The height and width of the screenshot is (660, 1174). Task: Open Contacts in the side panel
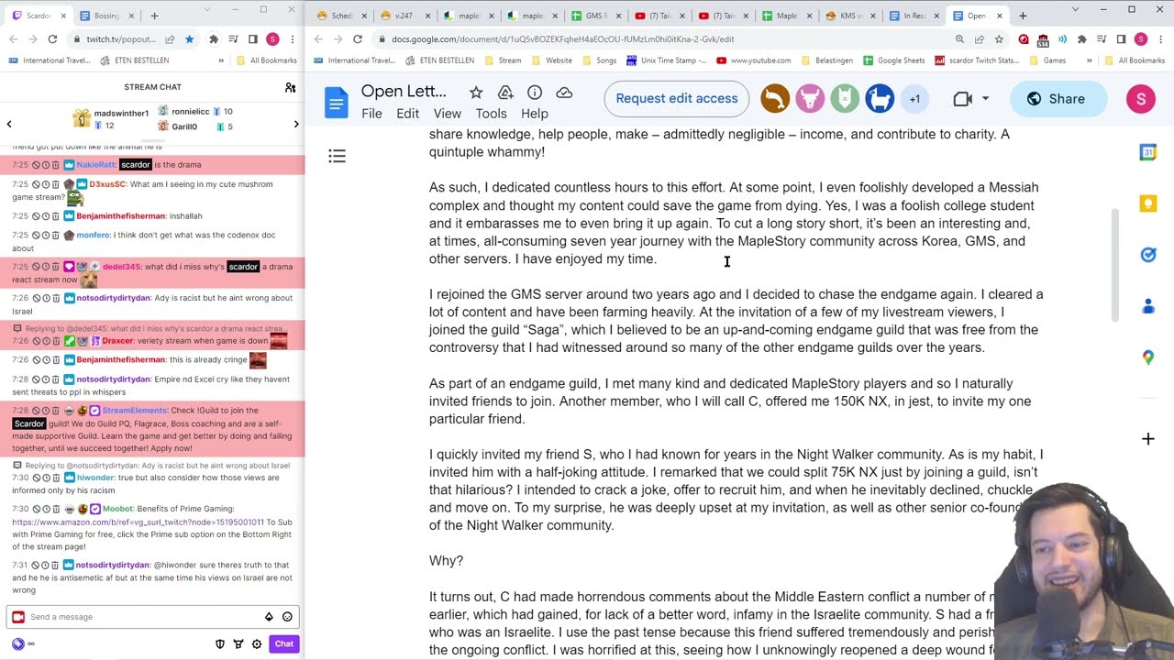click(x=1147, y=306)
